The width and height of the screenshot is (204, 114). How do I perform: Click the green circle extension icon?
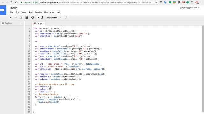click(x=170, y=2)
